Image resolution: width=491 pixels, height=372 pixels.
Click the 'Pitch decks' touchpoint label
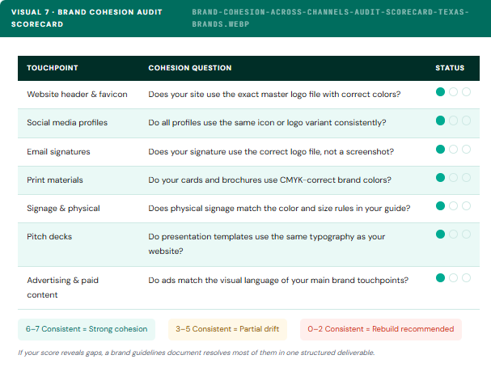49,236
